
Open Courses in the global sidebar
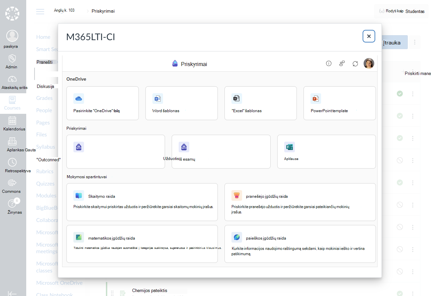pos(12,103)
